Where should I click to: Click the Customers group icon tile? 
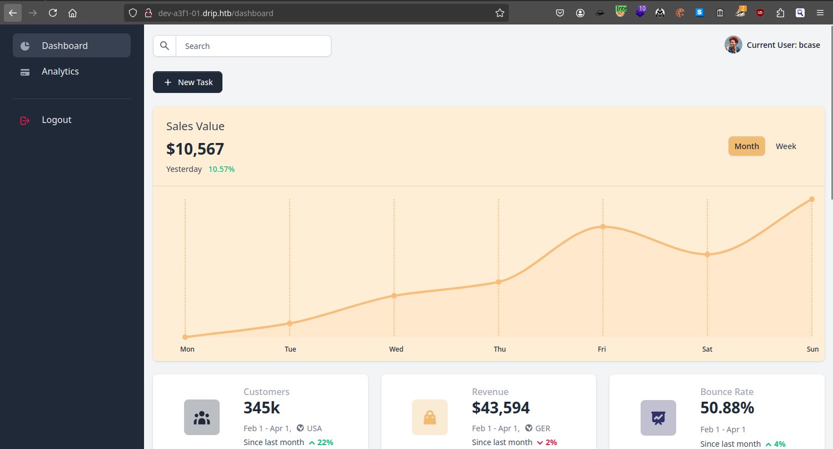202,417
